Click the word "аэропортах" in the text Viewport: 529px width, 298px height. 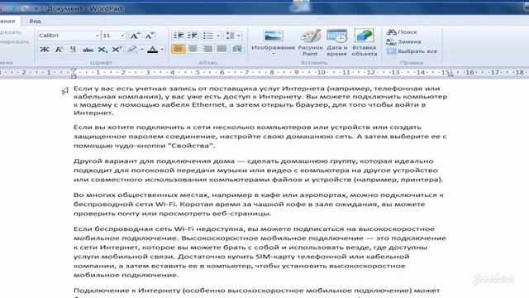pyautogui.click(x=323, y=195)
